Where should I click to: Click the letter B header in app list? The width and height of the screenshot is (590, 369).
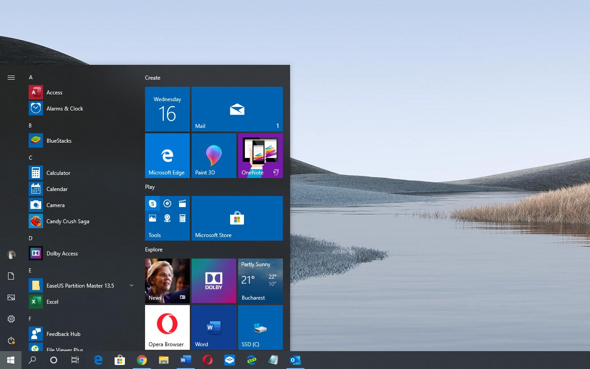(30, 126)
